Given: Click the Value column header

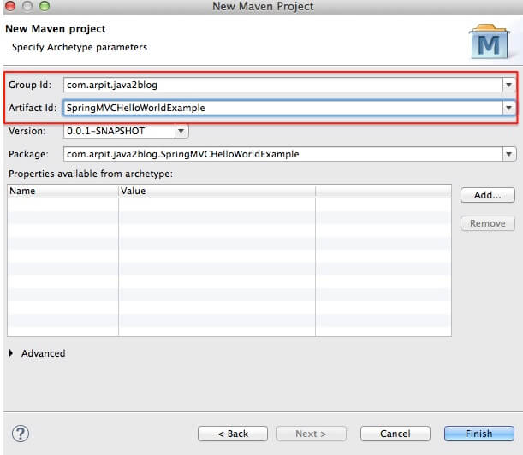Looking at the screenshot, I should [x=217, y=191].
